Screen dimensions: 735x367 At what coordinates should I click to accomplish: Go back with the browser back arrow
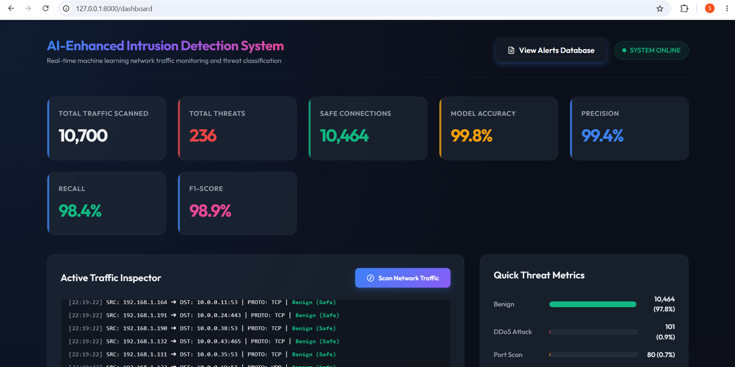tap(11, 8)
